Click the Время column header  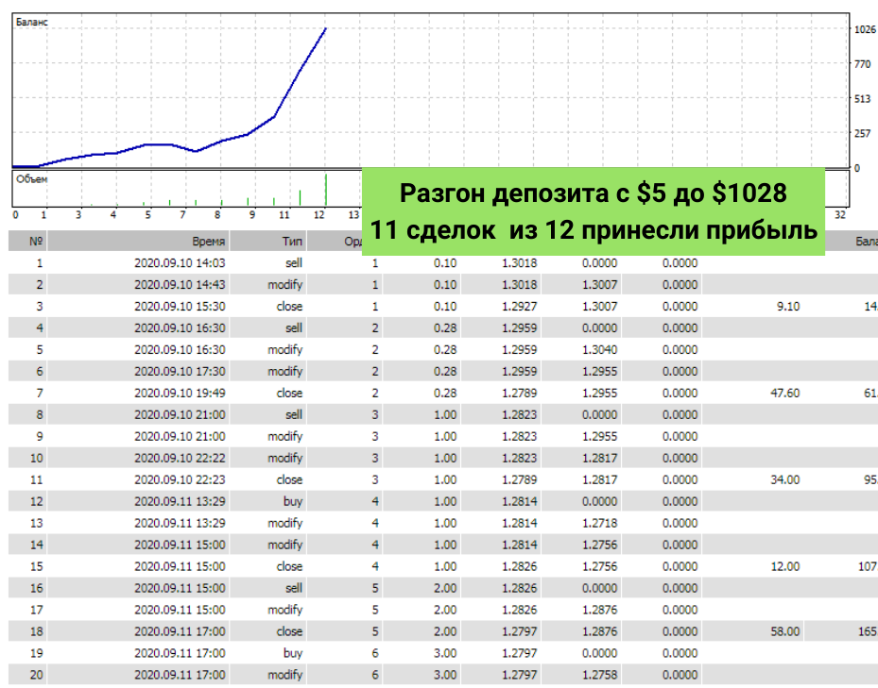pos(138,241)
